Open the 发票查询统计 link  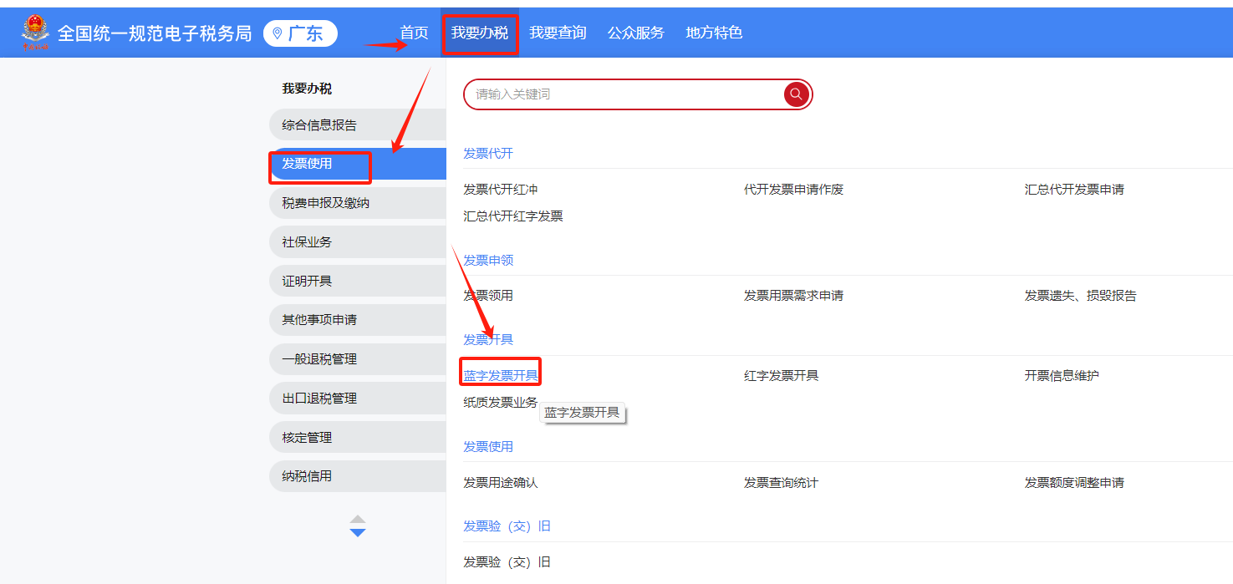pyautogui.click(x=781, y=483)
